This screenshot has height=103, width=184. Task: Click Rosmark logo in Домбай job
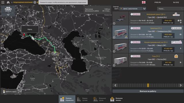coord(135,14)
